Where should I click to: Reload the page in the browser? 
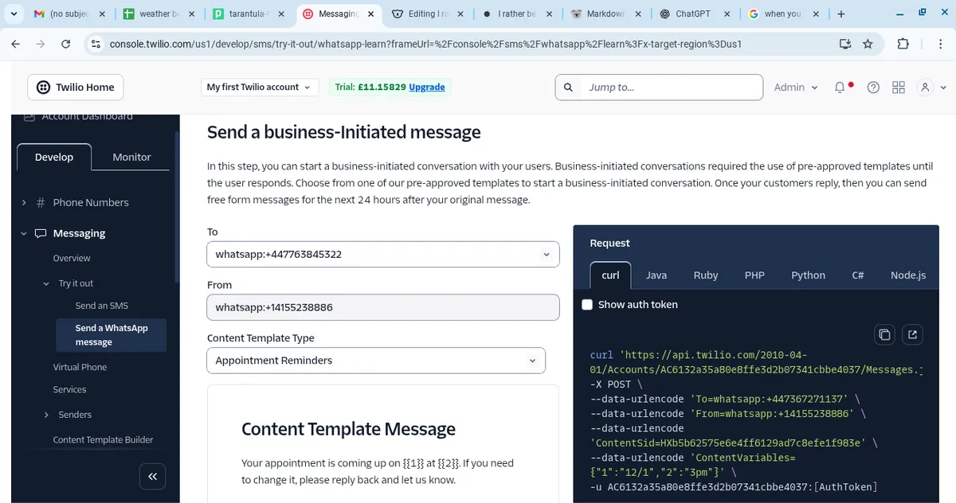(66, 44)
